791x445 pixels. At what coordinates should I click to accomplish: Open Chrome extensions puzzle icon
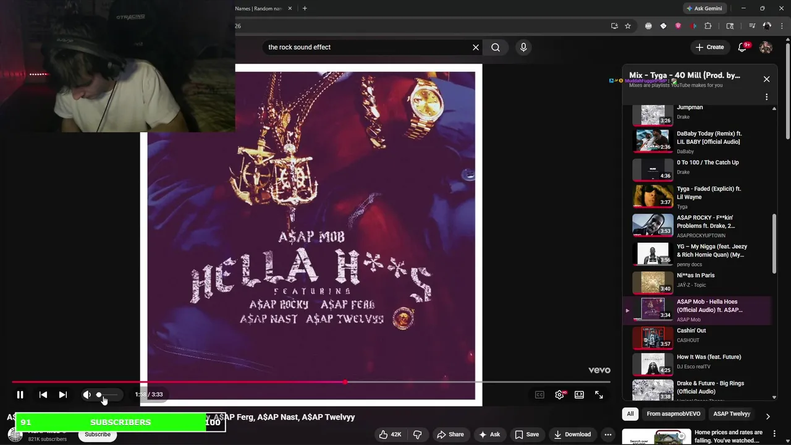point(708,26)
